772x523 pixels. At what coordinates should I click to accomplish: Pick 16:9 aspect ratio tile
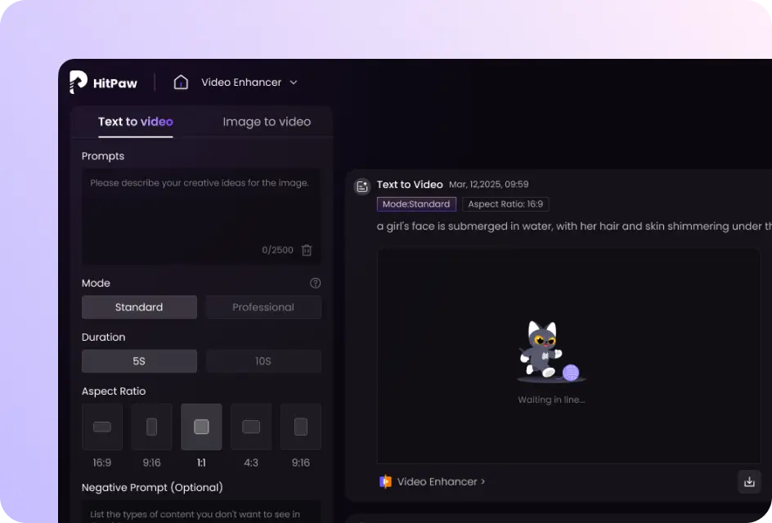click(102, 427)
